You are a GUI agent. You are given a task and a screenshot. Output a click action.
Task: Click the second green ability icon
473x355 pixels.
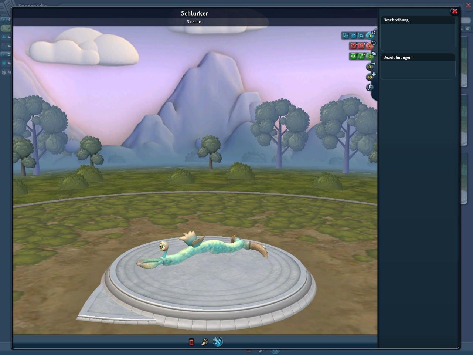(x=361, y=56)
